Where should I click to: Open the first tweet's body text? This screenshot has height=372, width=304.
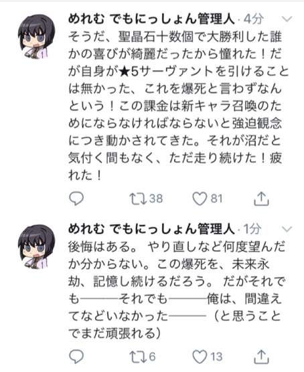177,106
